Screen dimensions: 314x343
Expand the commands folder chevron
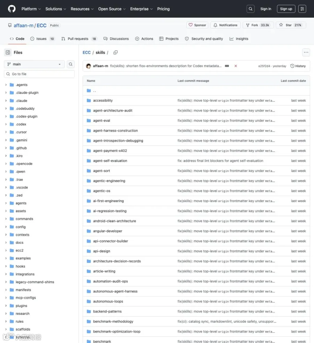6,219
